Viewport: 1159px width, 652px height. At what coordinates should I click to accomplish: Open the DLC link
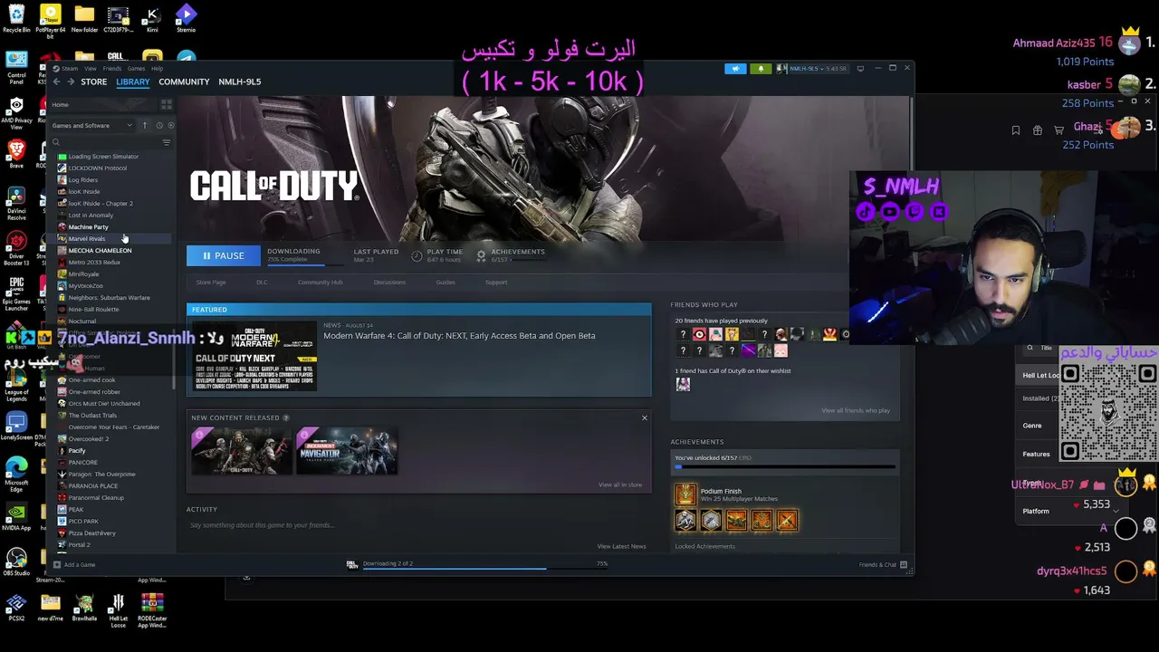click(x=262, y=283)
